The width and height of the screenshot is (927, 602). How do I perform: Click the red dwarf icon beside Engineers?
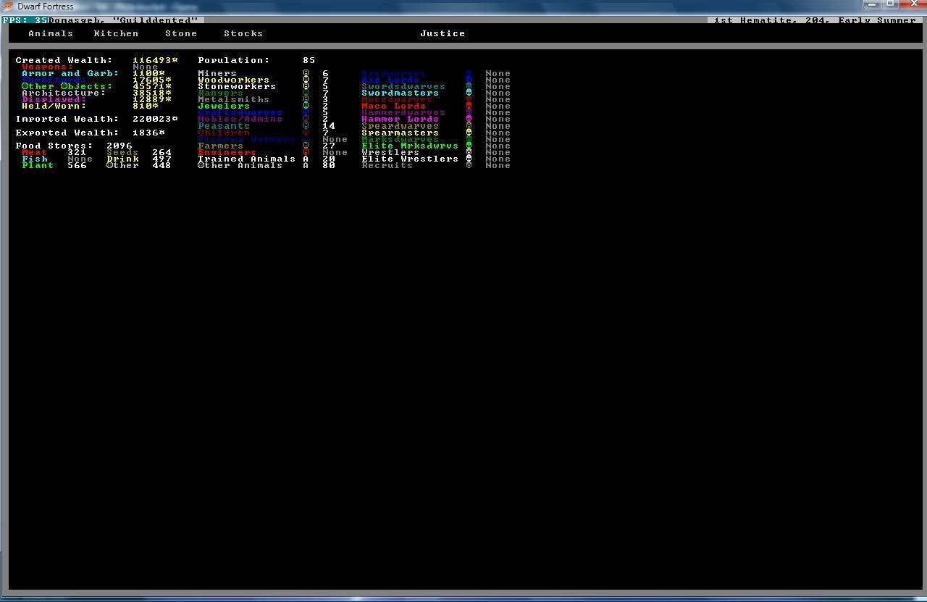click(306, 152)
